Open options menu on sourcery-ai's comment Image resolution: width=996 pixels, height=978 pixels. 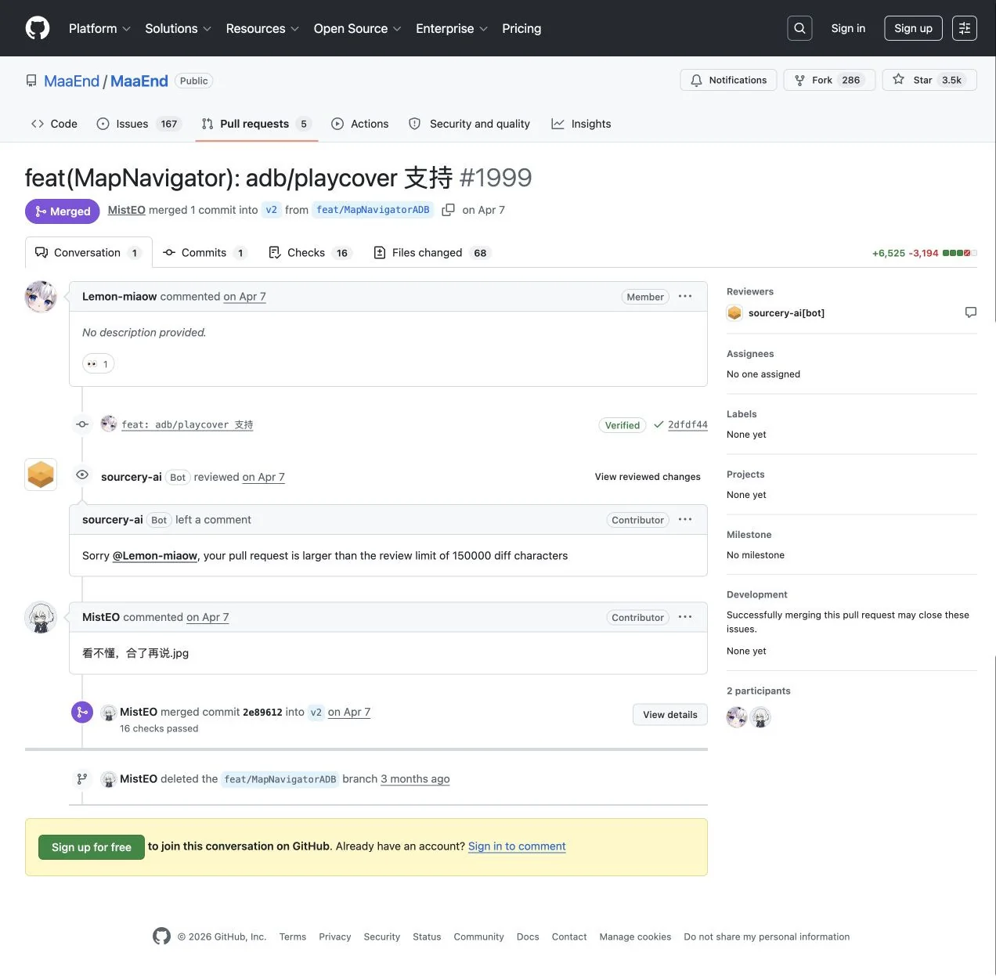(x=685, y=520)
